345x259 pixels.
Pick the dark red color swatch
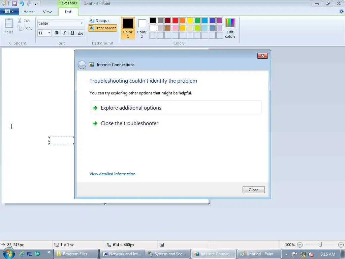[168, 21]
